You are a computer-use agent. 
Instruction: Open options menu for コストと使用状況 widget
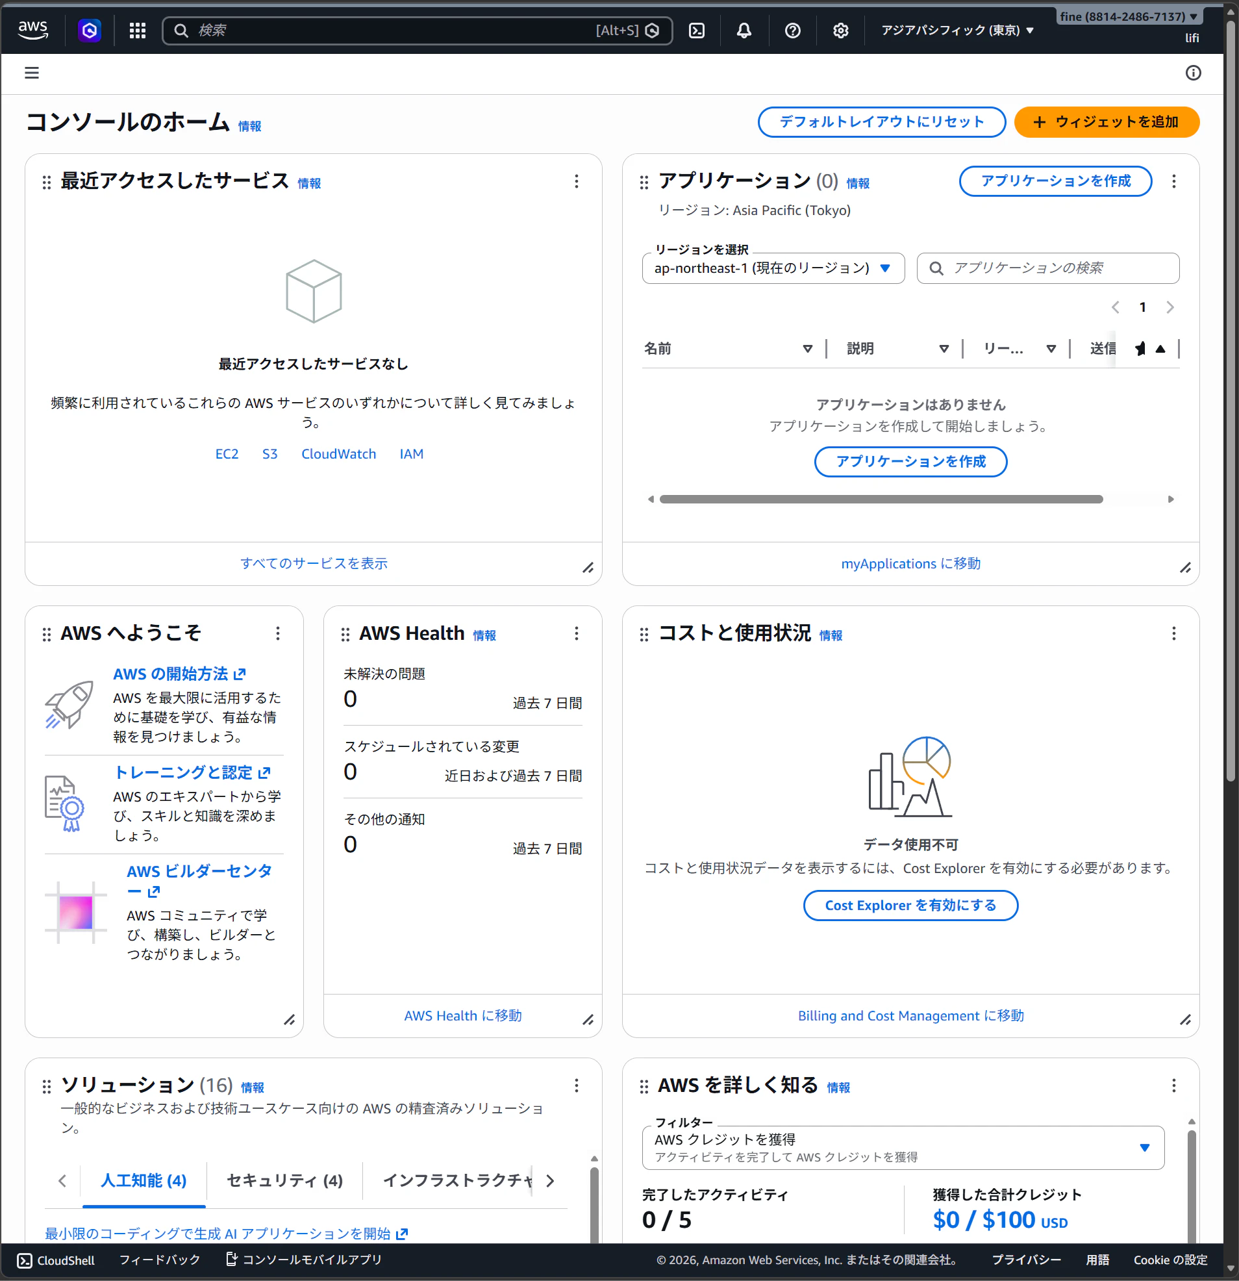(1173, 633)
